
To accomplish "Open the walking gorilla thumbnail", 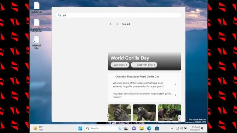I will (x=144, y=112).
